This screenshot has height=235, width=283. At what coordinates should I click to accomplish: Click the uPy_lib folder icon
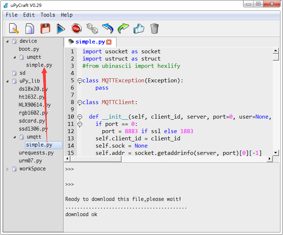point(15,81)
